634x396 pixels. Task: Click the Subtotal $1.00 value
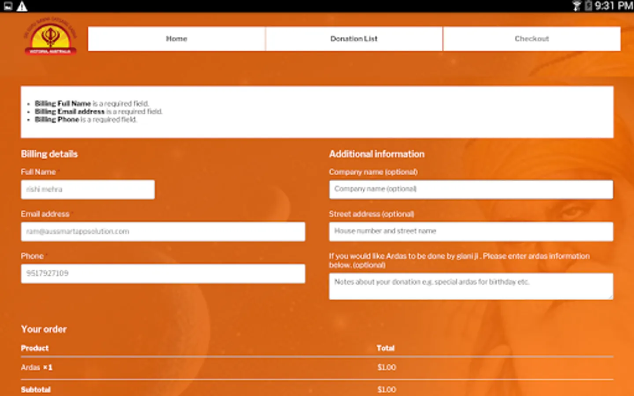387,390
